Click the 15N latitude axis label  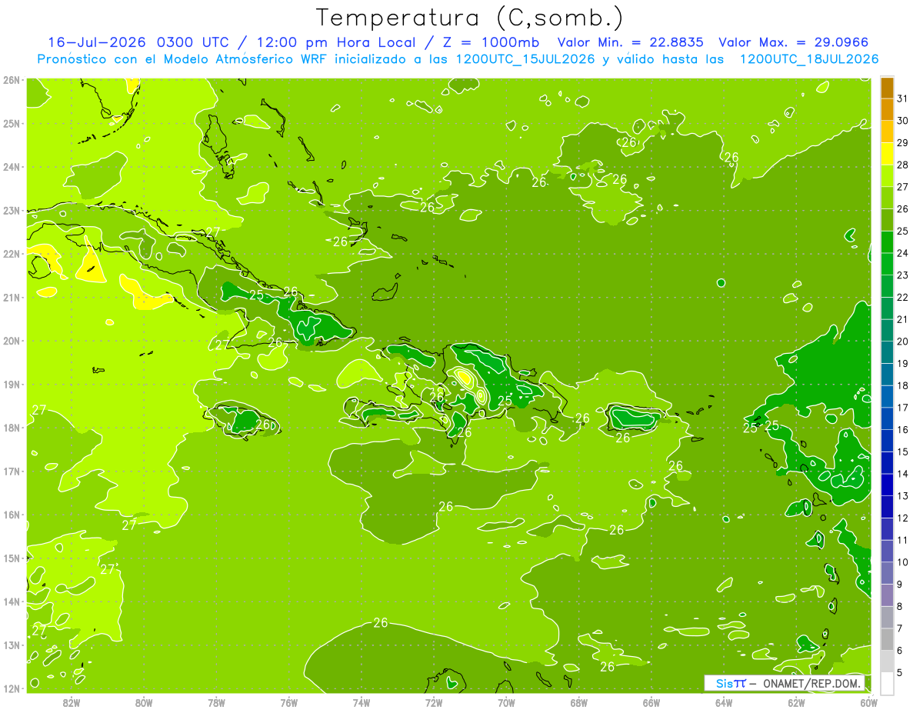11,558
